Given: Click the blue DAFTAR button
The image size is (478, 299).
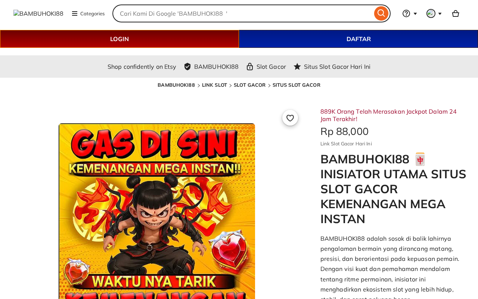Looking at the screenshot, I should [358, 39].
